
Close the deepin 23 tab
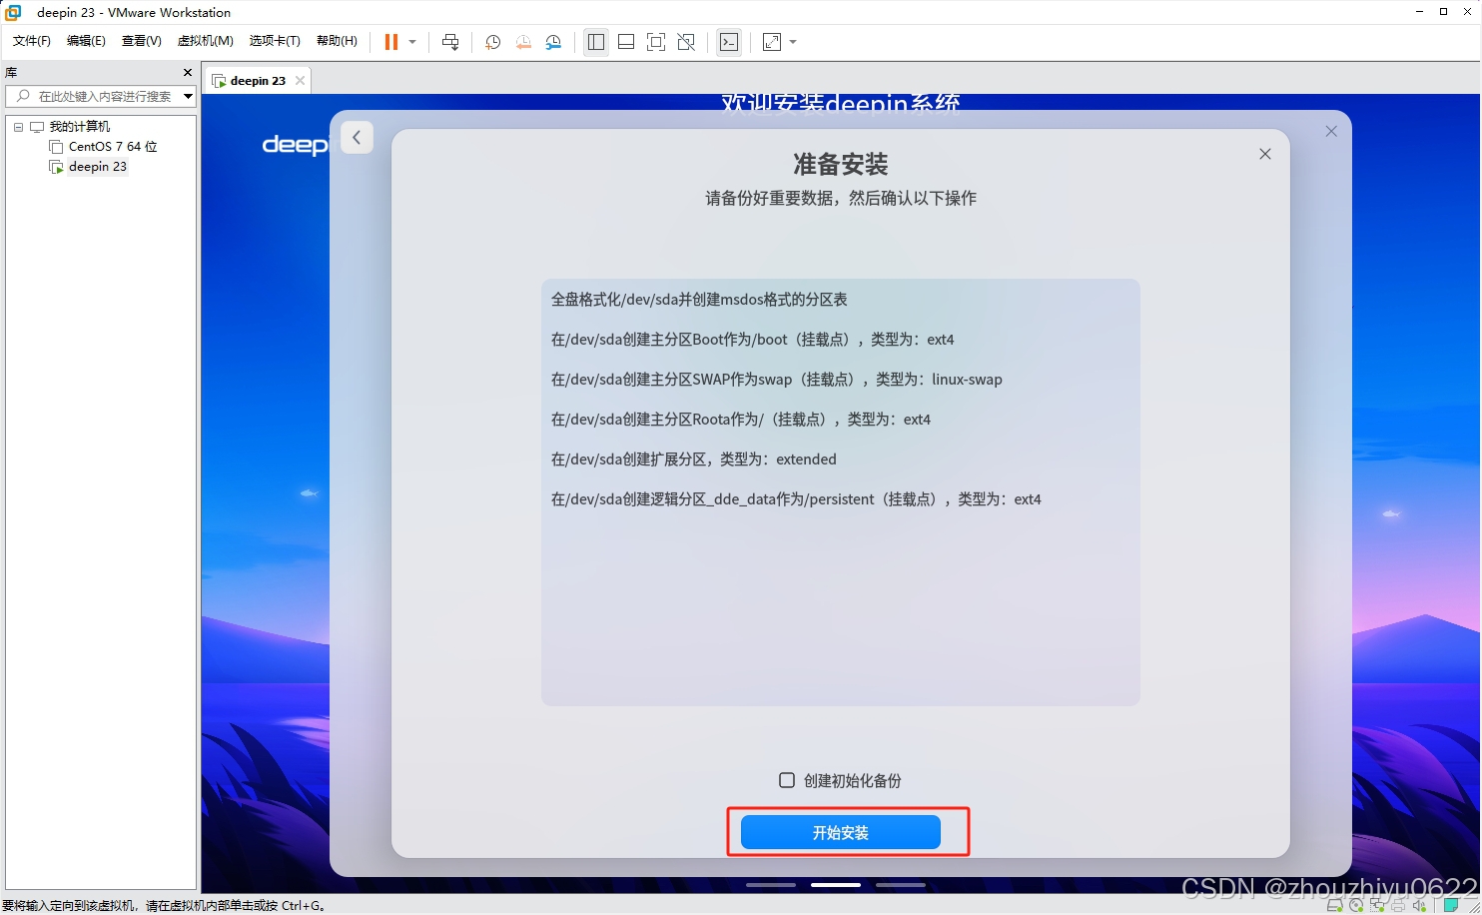(x=300, y=81)
